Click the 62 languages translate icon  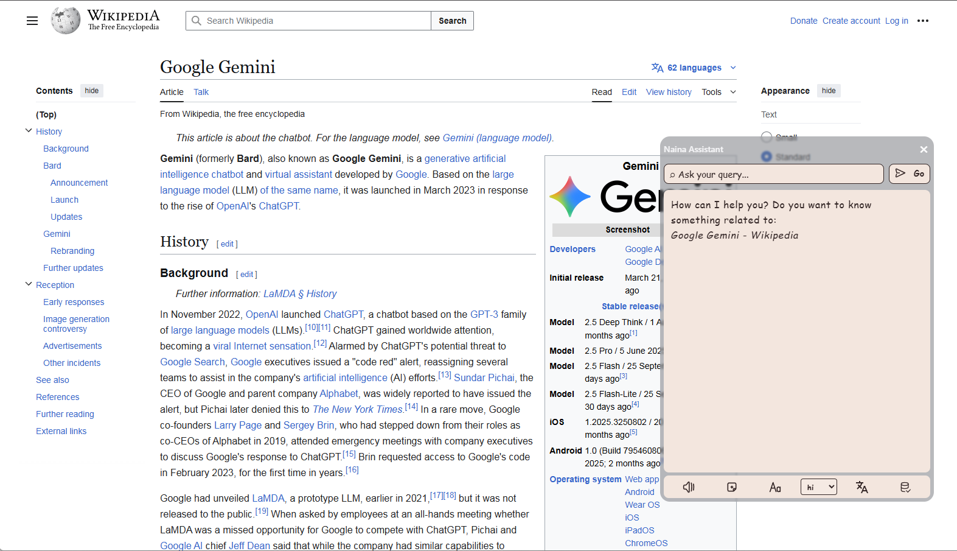657,68
